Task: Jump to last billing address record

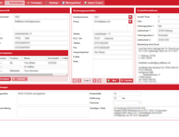Action: [x=99, y=80]
